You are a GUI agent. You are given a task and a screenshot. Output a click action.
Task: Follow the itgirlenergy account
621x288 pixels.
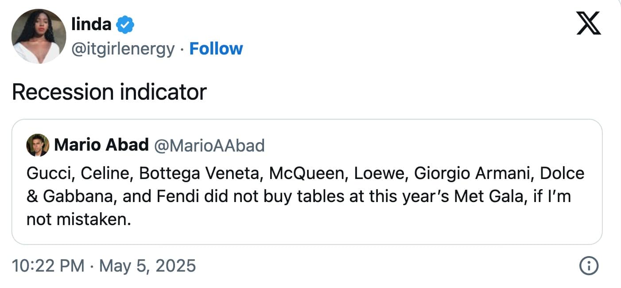pos(216,48)
